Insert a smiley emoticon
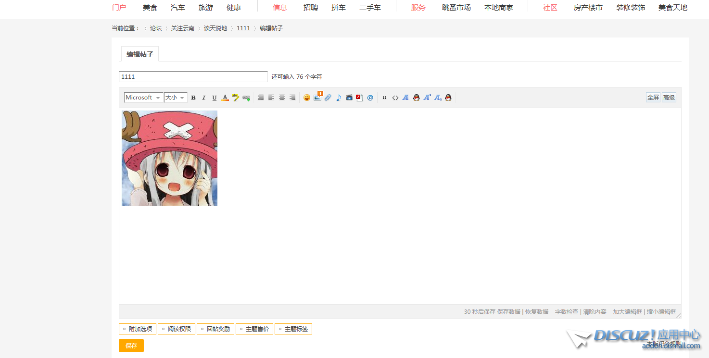Image resolution: width=709 pixels, height=358 pixels. [x=307, y=98]
